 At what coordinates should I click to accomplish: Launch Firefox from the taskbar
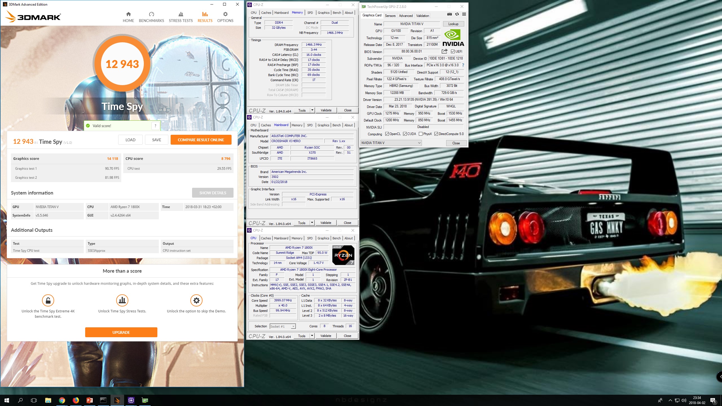[x=76, y=400]
